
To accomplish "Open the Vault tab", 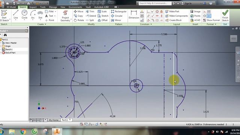I will (88, 7).
